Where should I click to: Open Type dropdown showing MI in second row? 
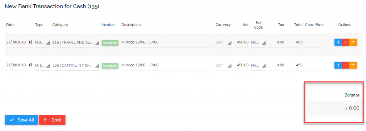click(43, 65)
